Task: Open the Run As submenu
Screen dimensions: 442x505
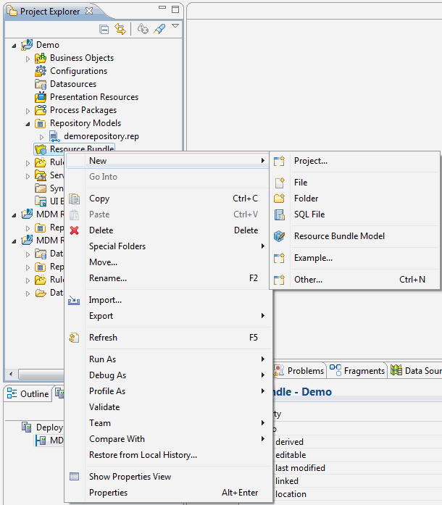Action: [x=167, y=359]
